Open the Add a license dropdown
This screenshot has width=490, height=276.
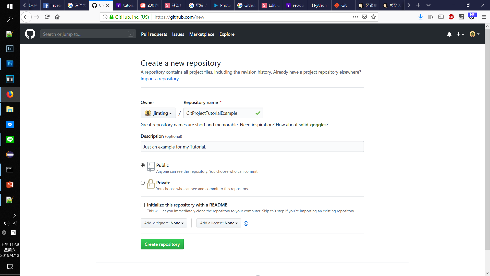pyautogui.click(x=219, y=223)
